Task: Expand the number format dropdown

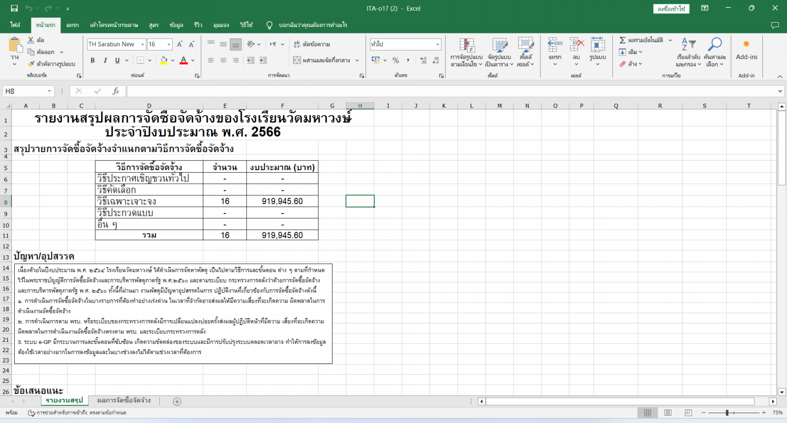Action: click(437, 44)
